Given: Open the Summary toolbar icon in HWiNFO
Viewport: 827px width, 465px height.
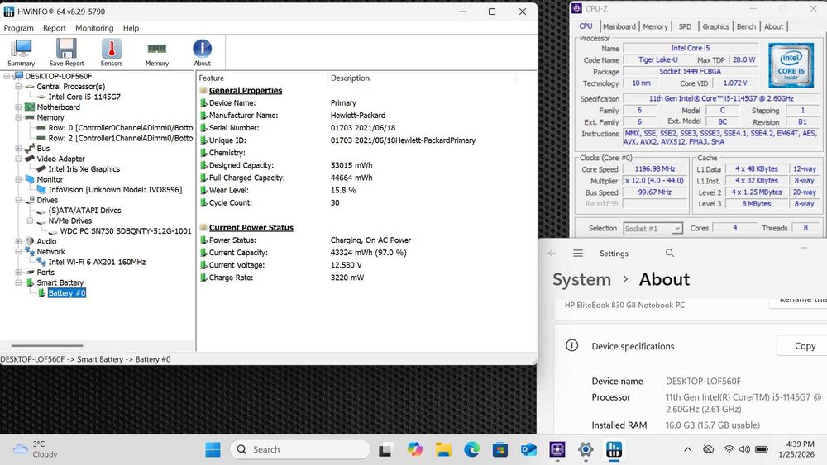Looking at the screenshot, I should 22,53.
